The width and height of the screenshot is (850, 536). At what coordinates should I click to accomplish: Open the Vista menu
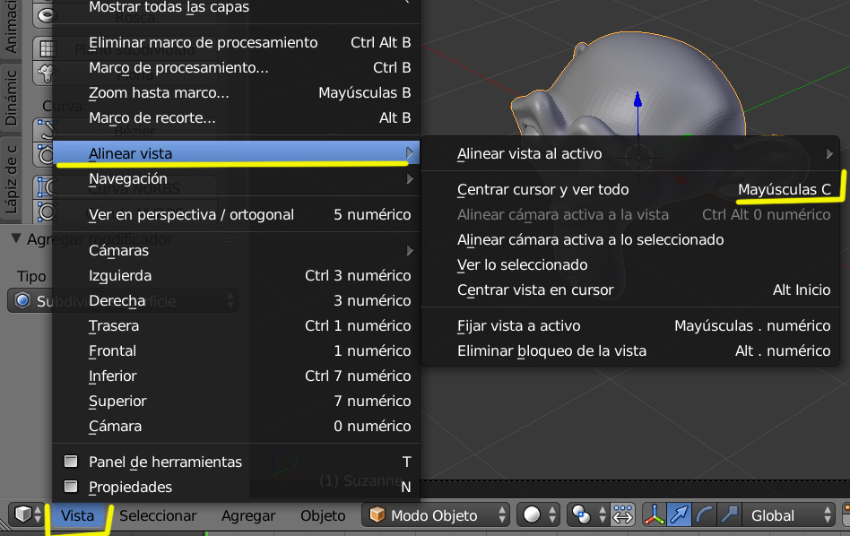pos(77,515)
